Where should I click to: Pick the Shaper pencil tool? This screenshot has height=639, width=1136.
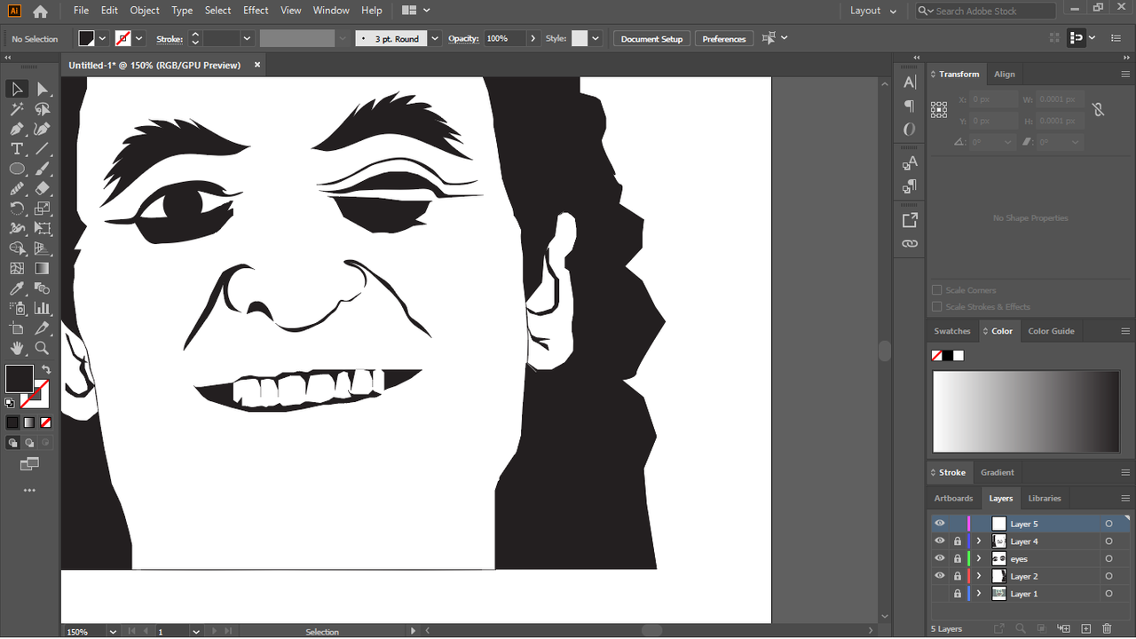(17, 189)
